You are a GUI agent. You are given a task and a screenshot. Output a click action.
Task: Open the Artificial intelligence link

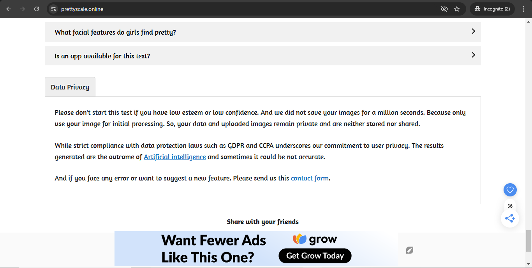175,157
